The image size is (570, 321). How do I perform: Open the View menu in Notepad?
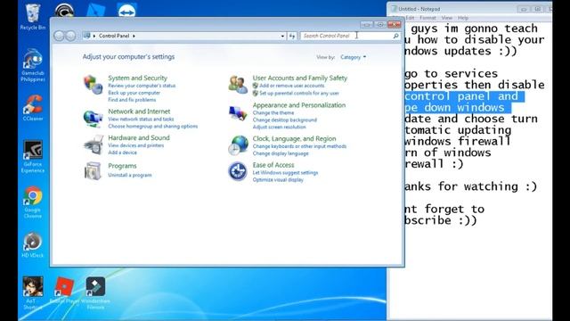(447, 18)
